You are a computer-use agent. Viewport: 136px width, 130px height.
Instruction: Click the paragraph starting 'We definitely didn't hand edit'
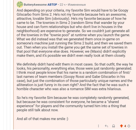[x=75, y=77]
